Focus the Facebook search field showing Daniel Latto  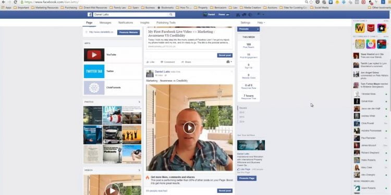coord(133,15)
